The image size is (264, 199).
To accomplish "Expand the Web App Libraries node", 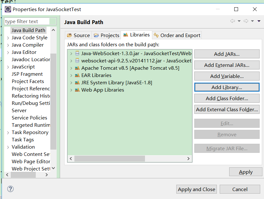I will [71, 90].
